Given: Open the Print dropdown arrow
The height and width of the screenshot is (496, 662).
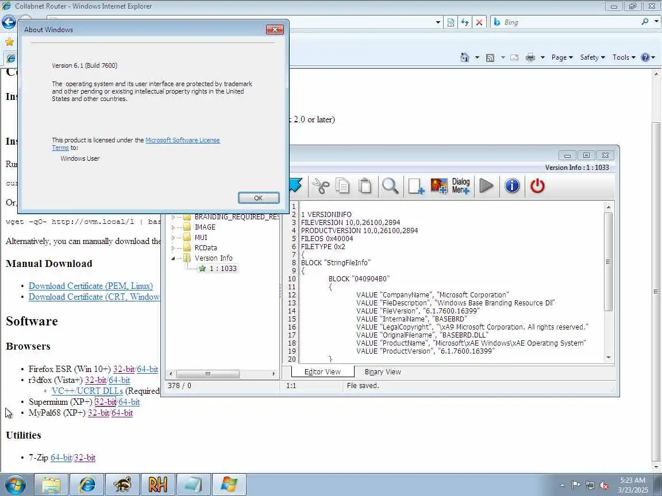Looking at the screenshot, I should (x=542, y=57).
